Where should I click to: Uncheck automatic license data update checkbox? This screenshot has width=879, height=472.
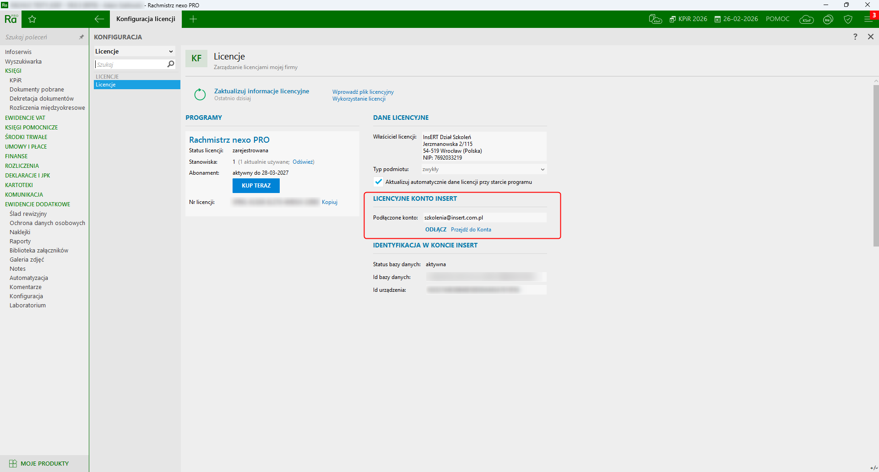point(379,182)
